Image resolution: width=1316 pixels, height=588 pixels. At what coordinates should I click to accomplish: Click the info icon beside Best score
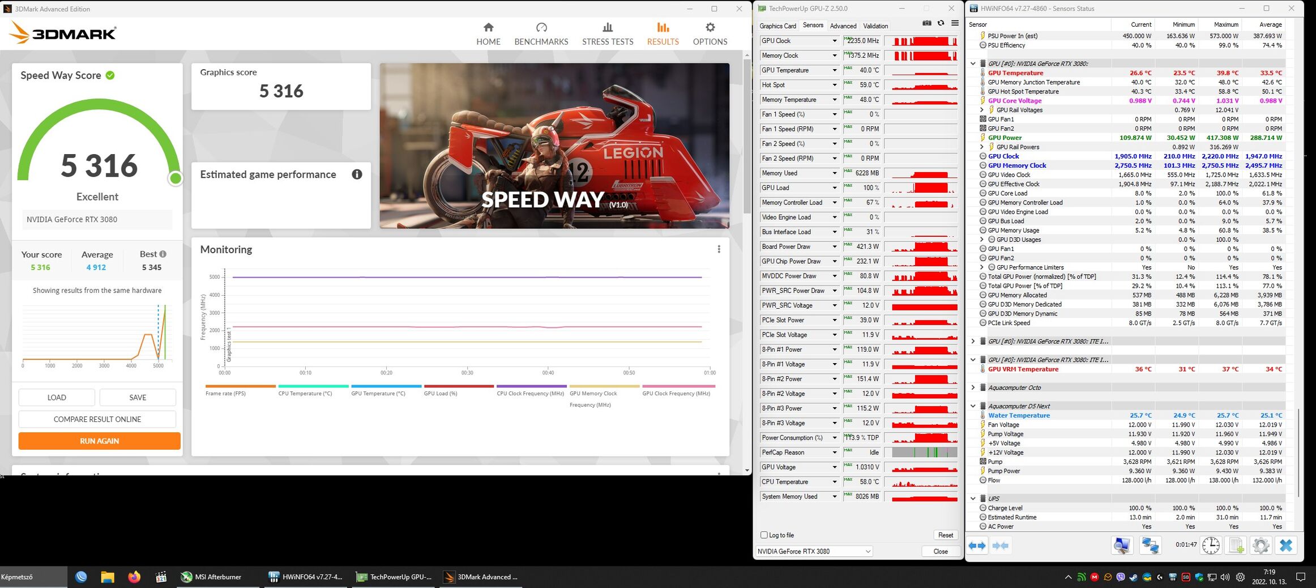(x=163, y=254)
